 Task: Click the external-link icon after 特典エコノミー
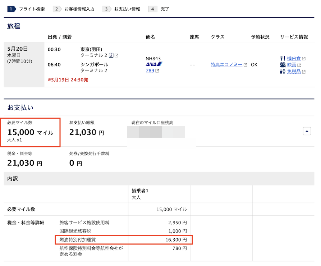click(246, 64)
